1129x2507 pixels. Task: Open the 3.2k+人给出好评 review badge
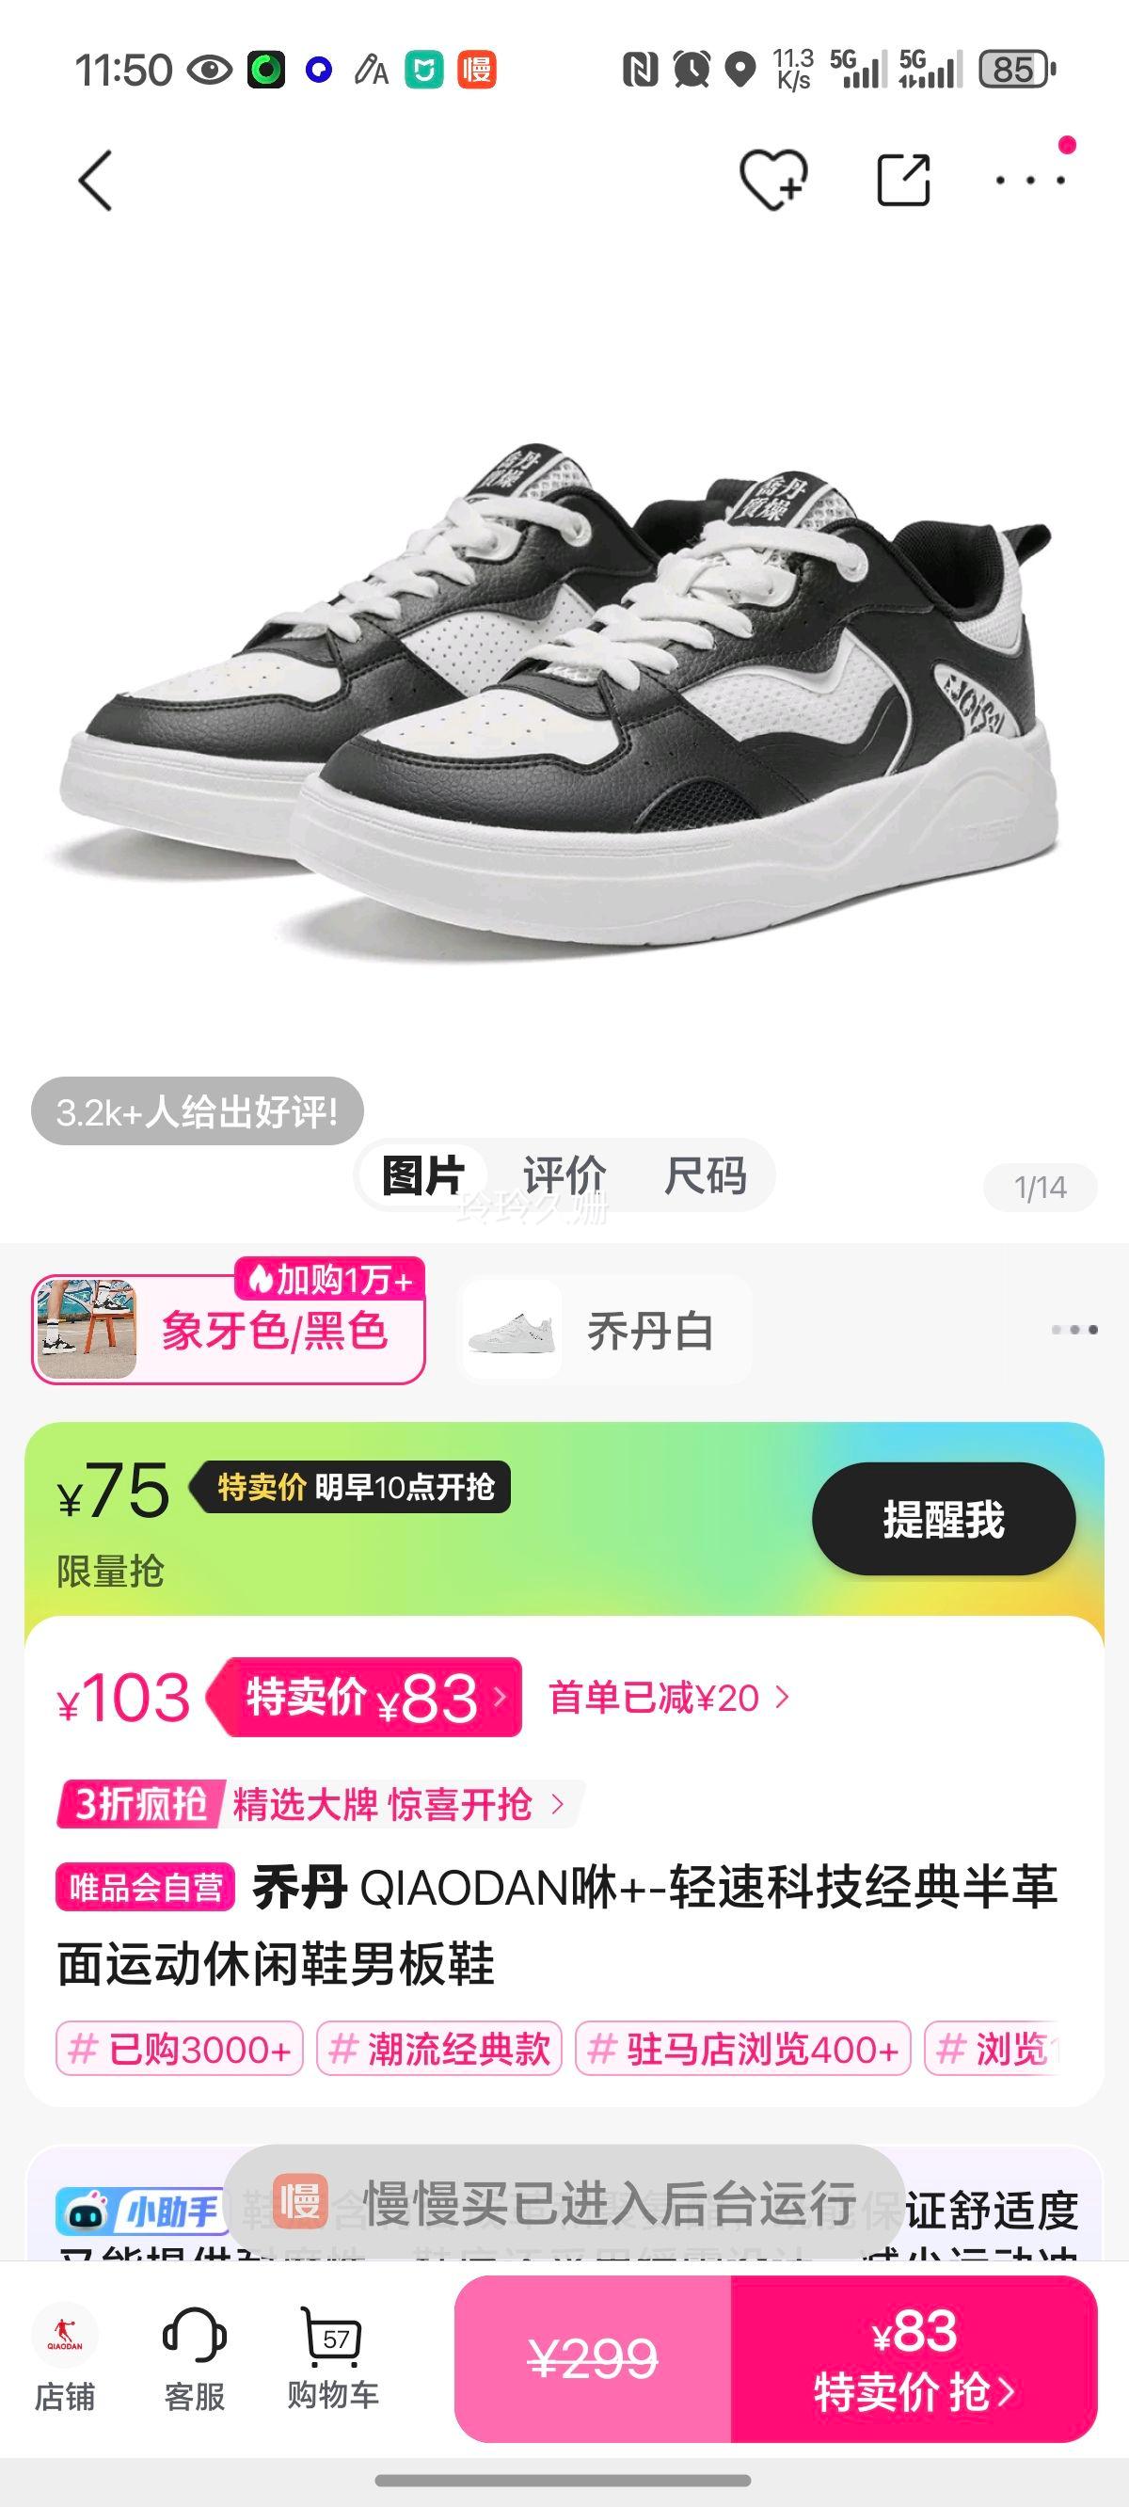[198, 1111]
